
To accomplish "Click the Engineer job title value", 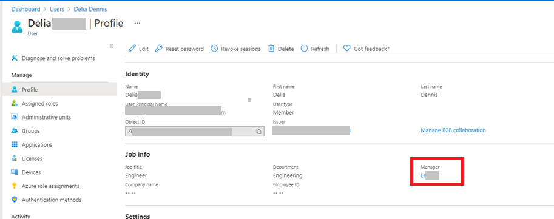I will tap(136, 175).
